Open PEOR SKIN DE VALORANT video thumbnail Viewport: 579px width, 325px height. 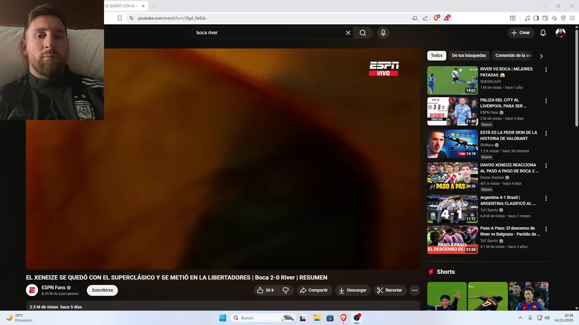[x=452, y=144]
